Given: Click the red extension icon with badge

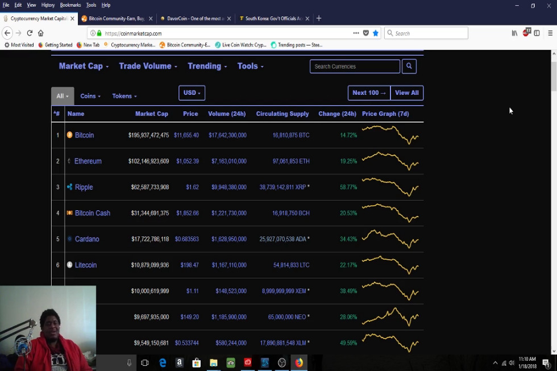Looking at the screenshot, I should [526, 32].
